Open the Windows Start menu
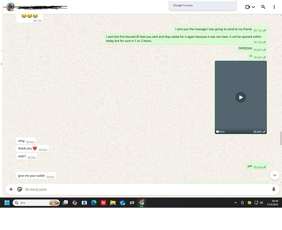 coord(7,202)
